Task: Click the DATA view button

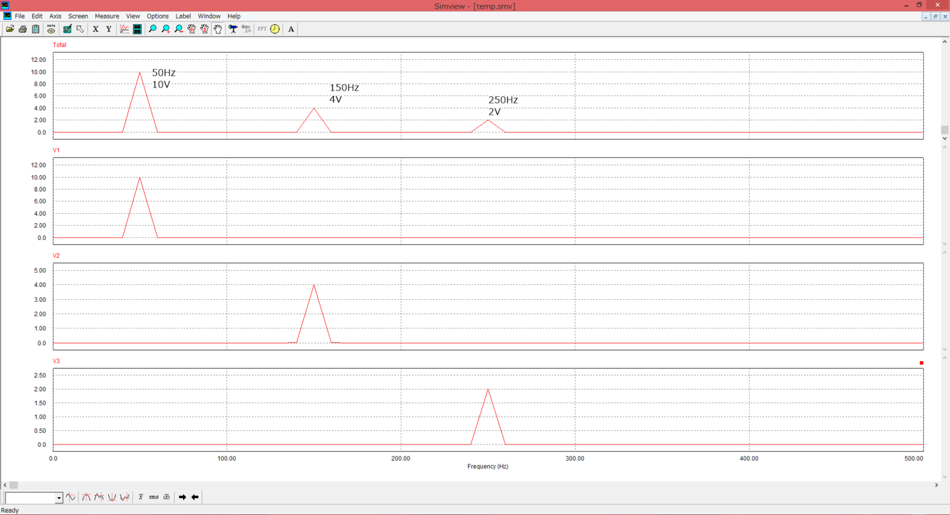Action: coord(51,29)
